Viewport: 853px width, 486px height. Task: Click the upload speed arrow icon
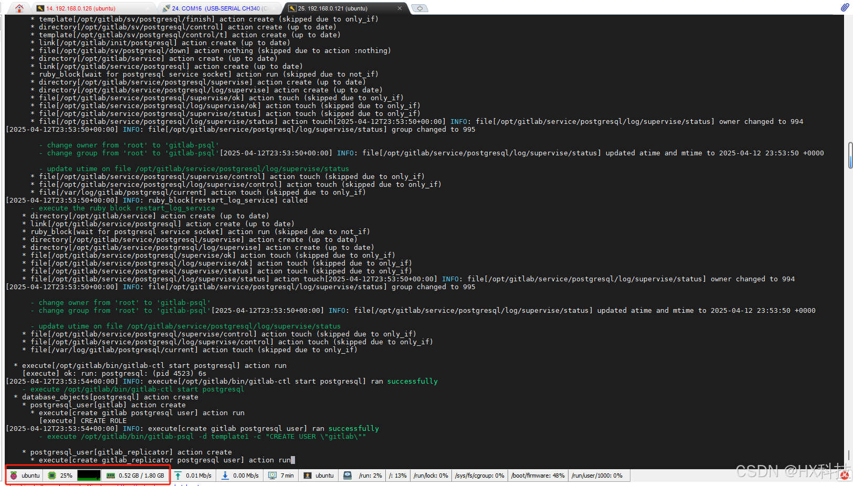pos(178,476)
